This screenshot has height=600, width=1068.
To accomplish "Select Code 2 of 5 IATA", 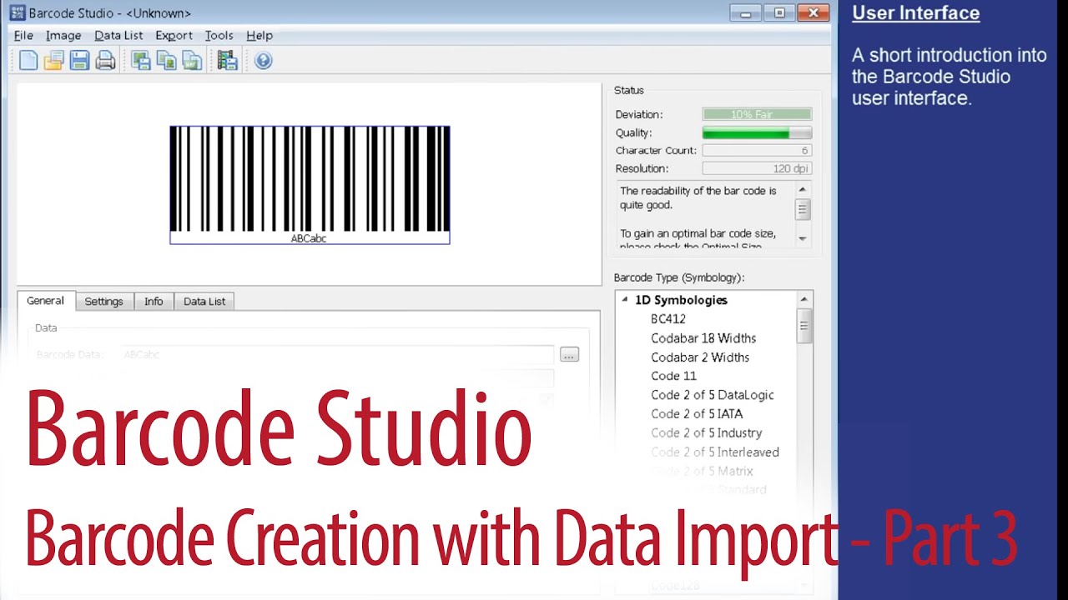I will [697, 414].
